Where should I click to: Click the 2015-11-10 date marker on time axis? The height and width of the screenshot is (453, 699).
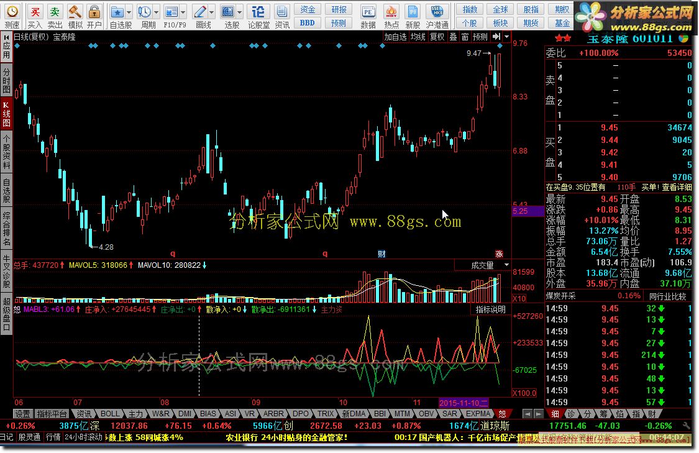(464, 403)
